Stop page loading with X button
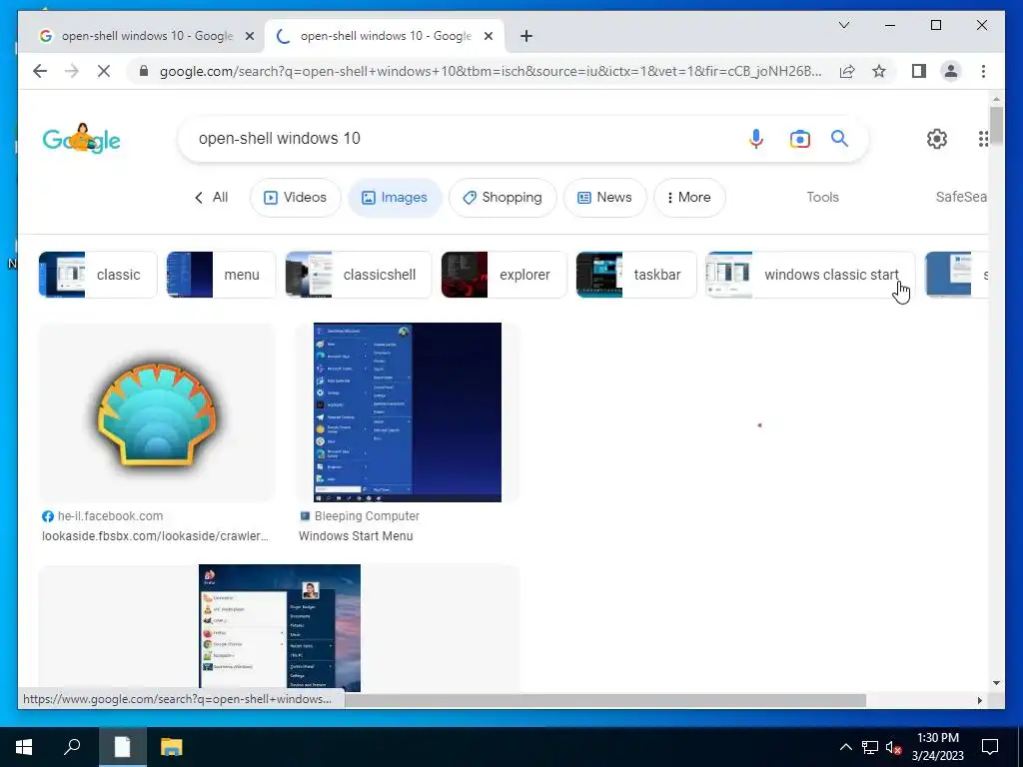This screenshot has width=1023, height=767. (104, 71)
